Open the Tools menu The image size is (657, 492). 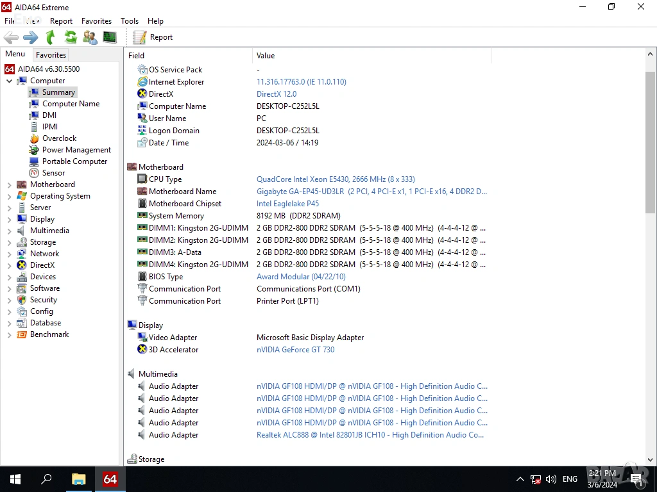(x=130, y=21)
